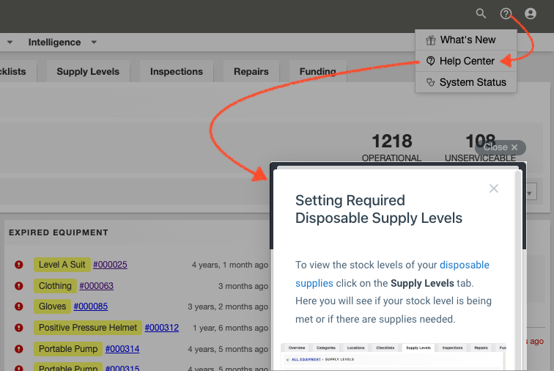Click the '4 years, 1 month ago' text

click(x=229, y=265)
